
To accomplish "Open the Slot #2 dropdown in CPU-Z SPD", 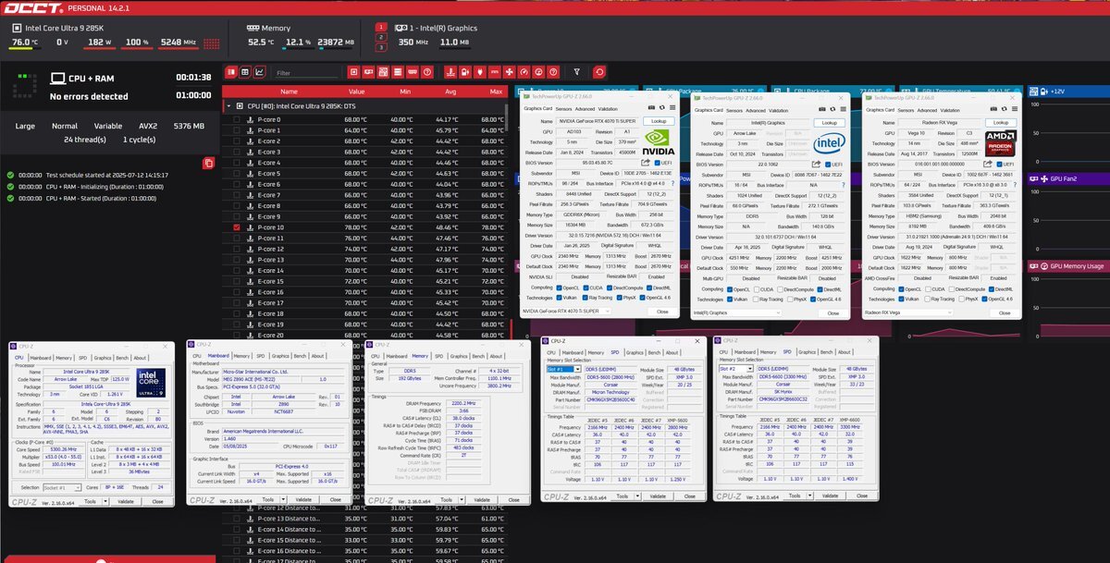I will (736, 369).
